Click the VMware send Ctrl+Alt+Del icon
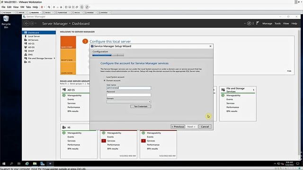 coord(49,7)
